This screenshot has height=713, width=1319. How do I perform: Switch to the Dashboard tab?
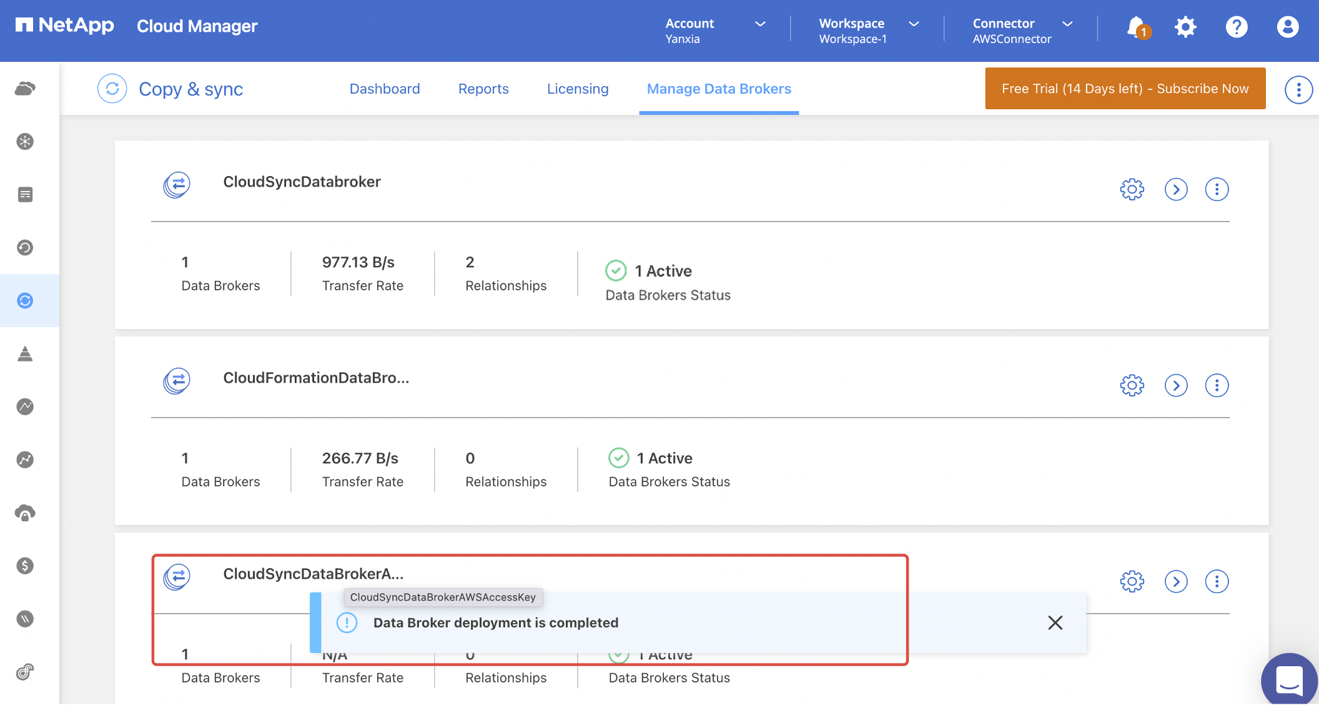click(385, 89)
